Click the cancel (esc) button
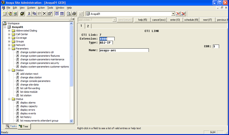Image resolution: width=229 pixels, height=135 pixels. click(159, 20)
